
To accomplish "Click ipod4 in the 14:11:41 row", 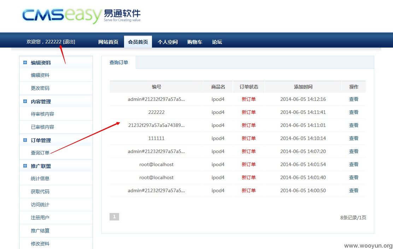I will [x=218, y=112].
